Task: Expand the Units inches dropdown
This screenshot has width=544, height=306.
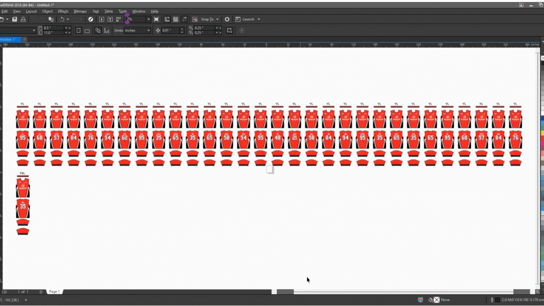Action: click(148, 31)
